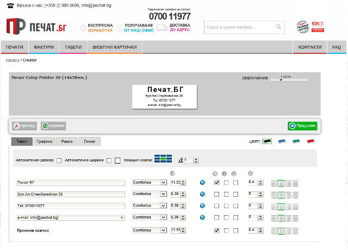Justify the Печат.БГ text line
Viewport: 348px width, 250px height.
point(295,184)
